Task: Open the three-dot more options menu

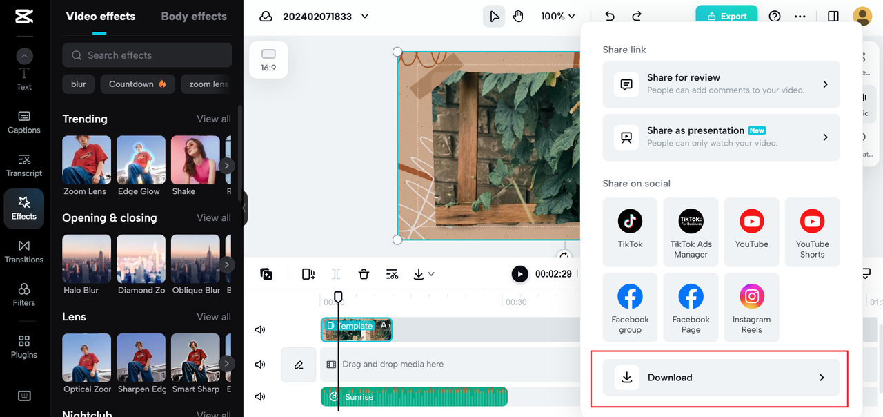Action: pos(800,17)
